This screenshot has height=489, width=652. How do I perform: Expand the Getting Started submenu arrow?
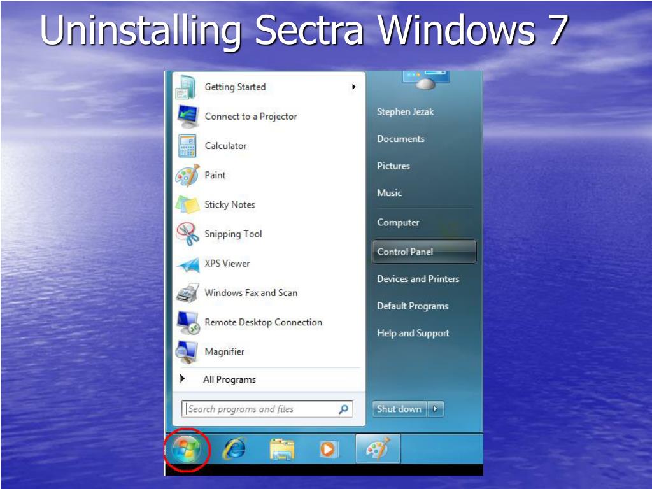pyautogui.click(x=353, y=87)
